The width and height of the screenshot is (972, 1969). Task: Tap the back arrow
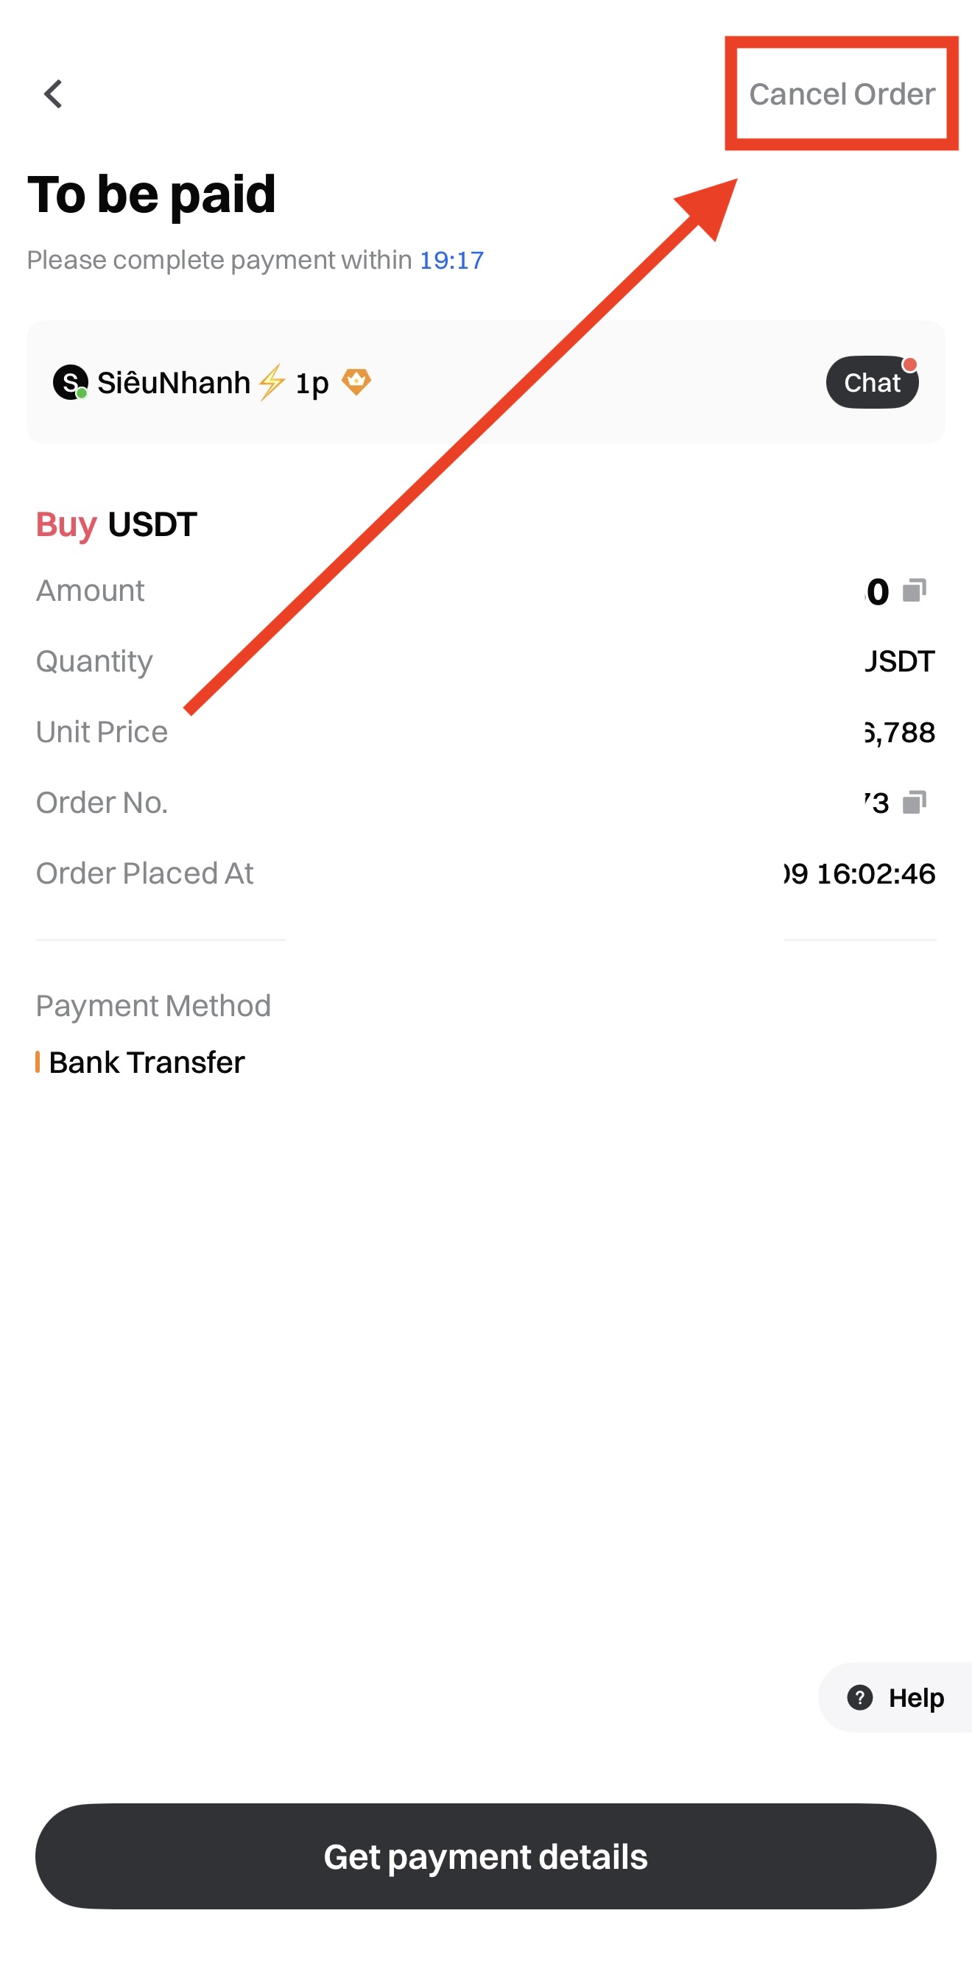click(53, 94)
